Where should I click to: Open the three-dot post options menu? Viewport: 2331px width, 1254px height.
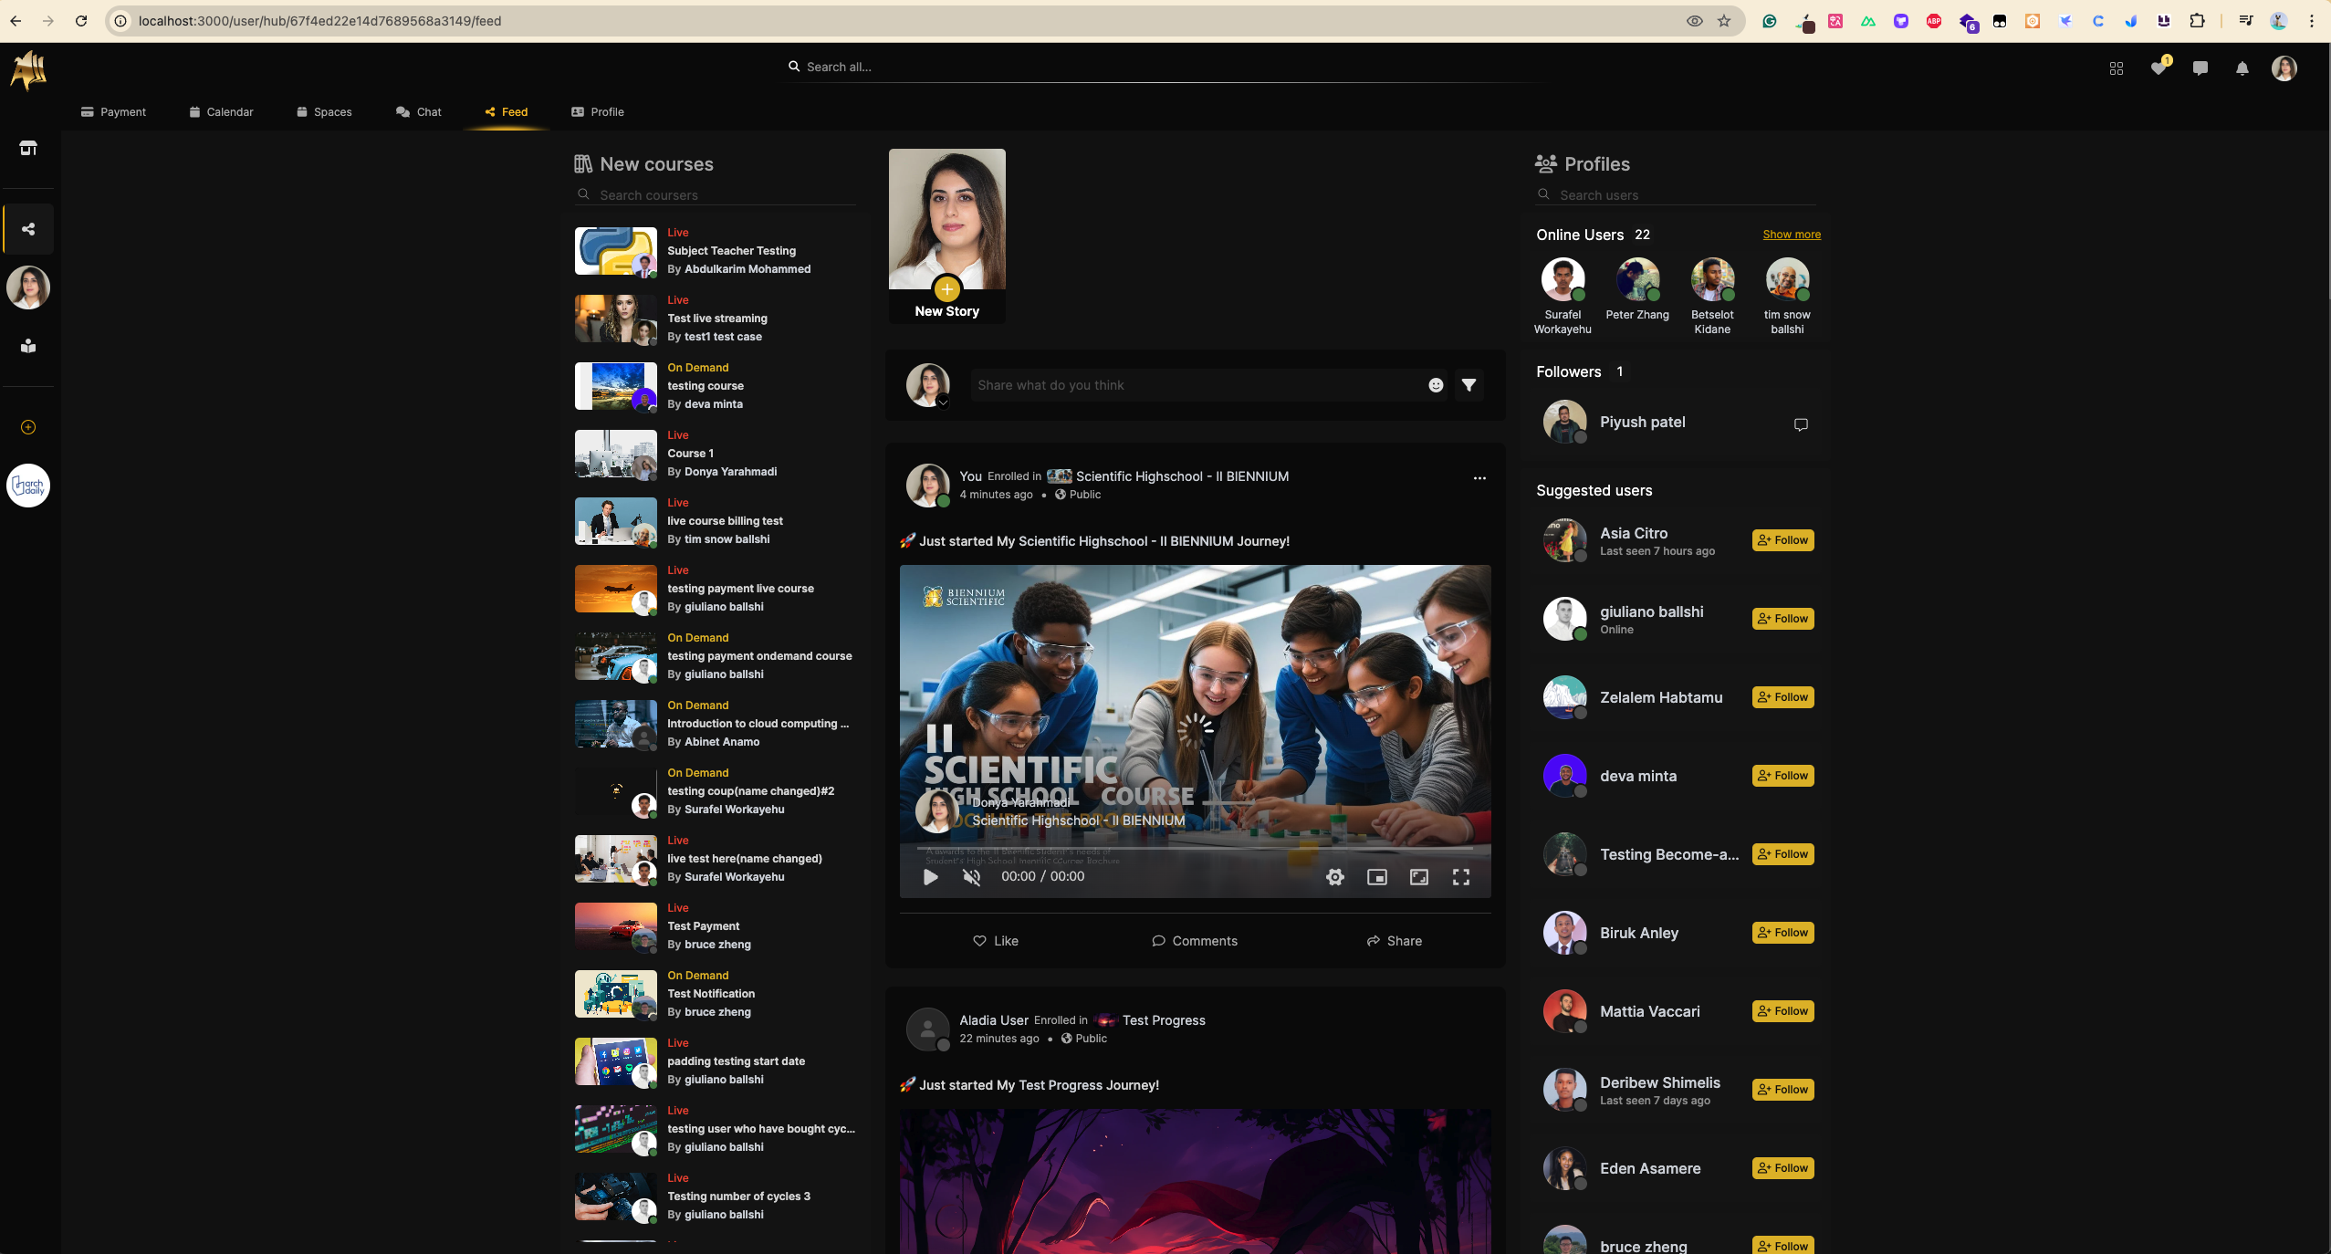click(1479, 478)
